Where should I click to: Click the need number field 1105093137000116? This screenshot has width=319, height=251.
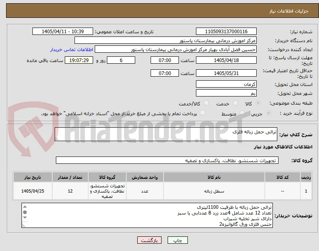(226, 31)
